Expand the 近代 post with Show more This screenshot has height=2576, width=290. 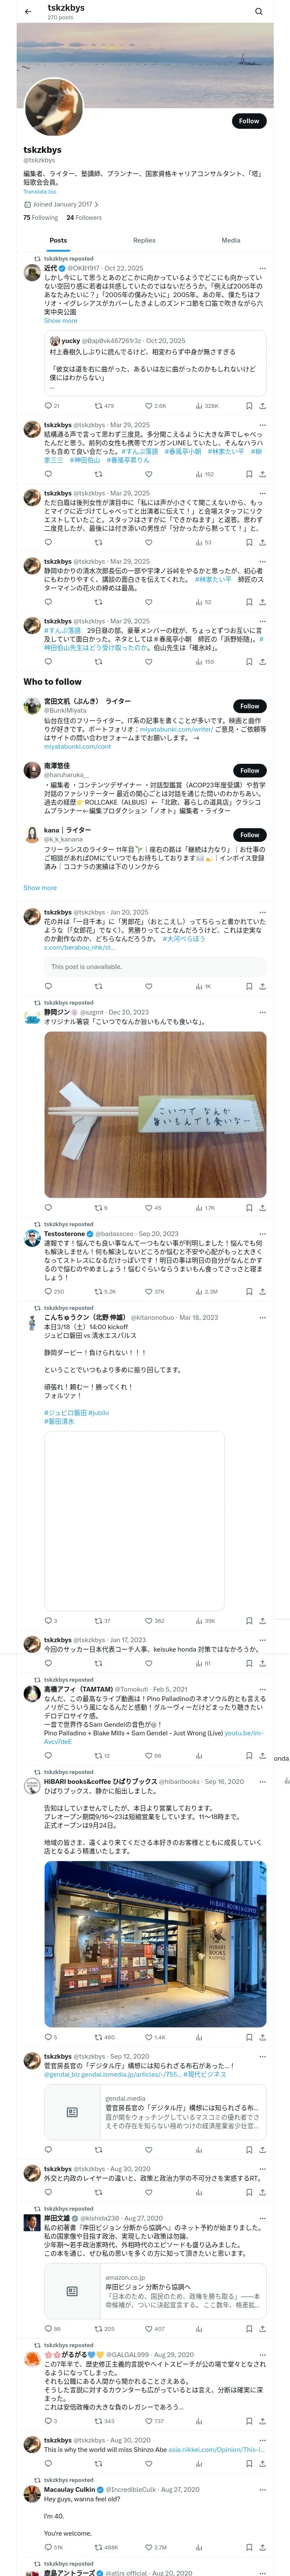tap(60, 321)
